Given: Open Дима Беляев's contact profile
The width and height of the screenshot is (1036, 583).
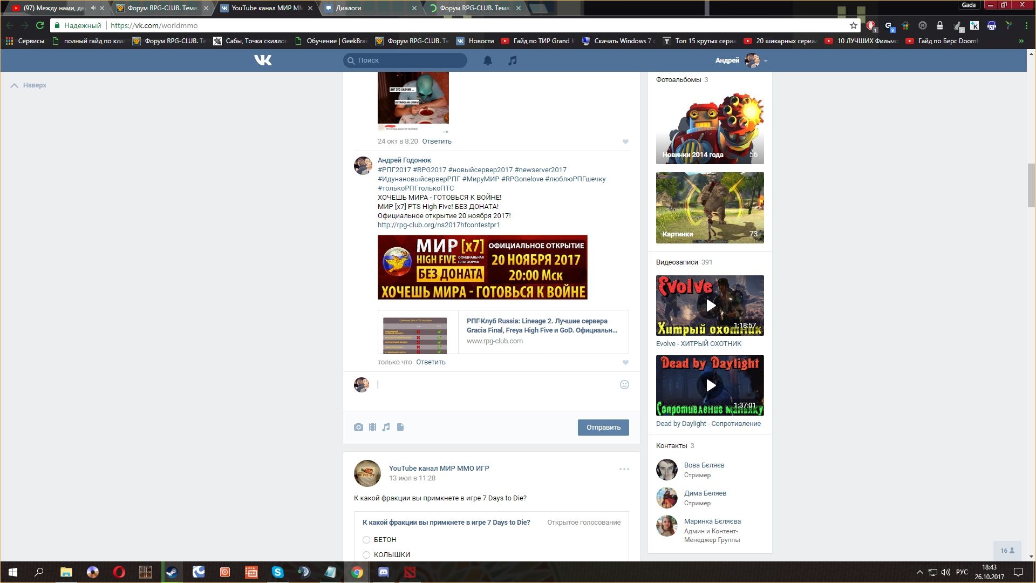Looking at the screenshot, I should (x=705, y=493).
